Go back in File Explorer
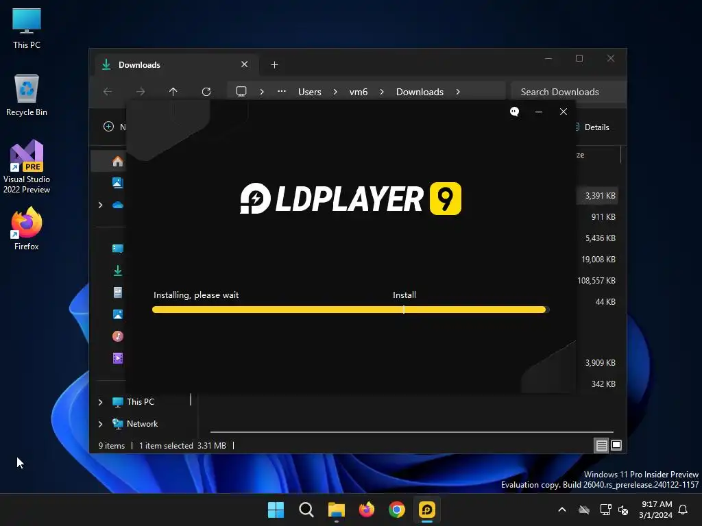The width and height of the screenshot is (702, 526). tap(108, 92)
